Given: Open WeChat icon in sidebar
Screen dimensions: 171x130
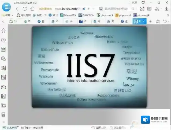Looking at the screenshot, I should click(x=3, y=59).
